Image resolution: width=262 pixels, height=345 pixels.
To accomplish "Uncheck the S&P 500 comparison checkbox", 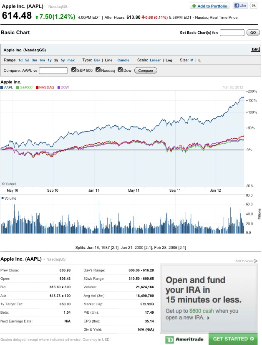I will [x=74, y=70].
